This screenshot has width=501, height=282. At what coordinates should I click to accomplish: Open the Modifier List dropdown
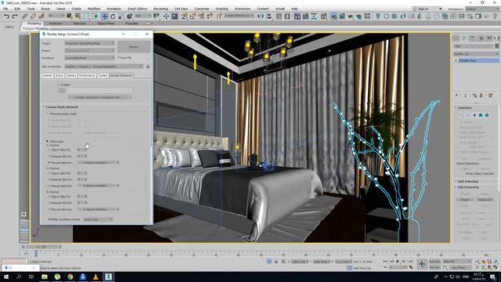476,54
